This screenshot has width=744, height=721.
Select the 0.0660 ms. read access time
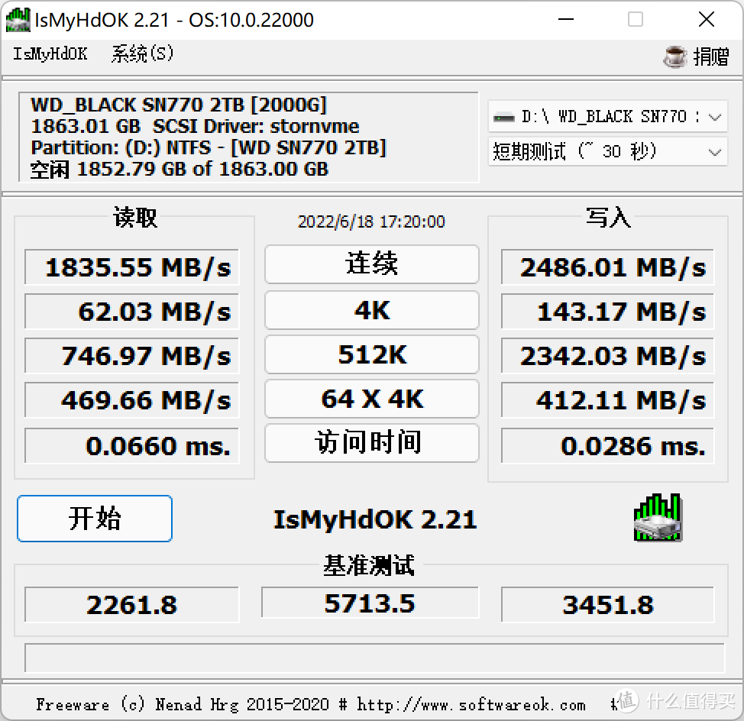[x=132, y=446]
